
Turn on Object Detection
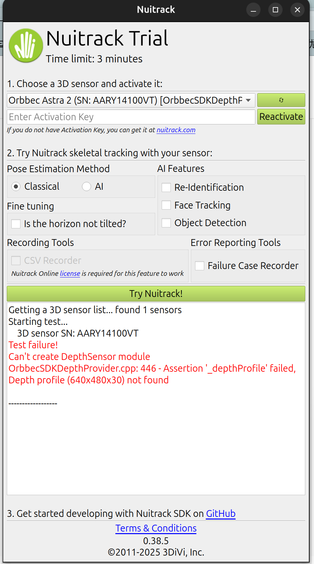click(166, 223)
